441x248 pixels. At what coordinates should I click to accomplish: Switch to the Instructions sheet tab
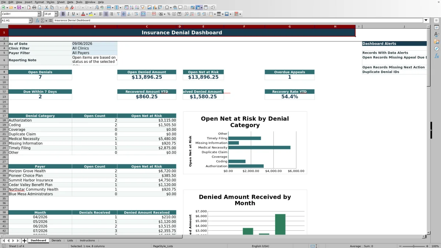[x=87, y=240]
